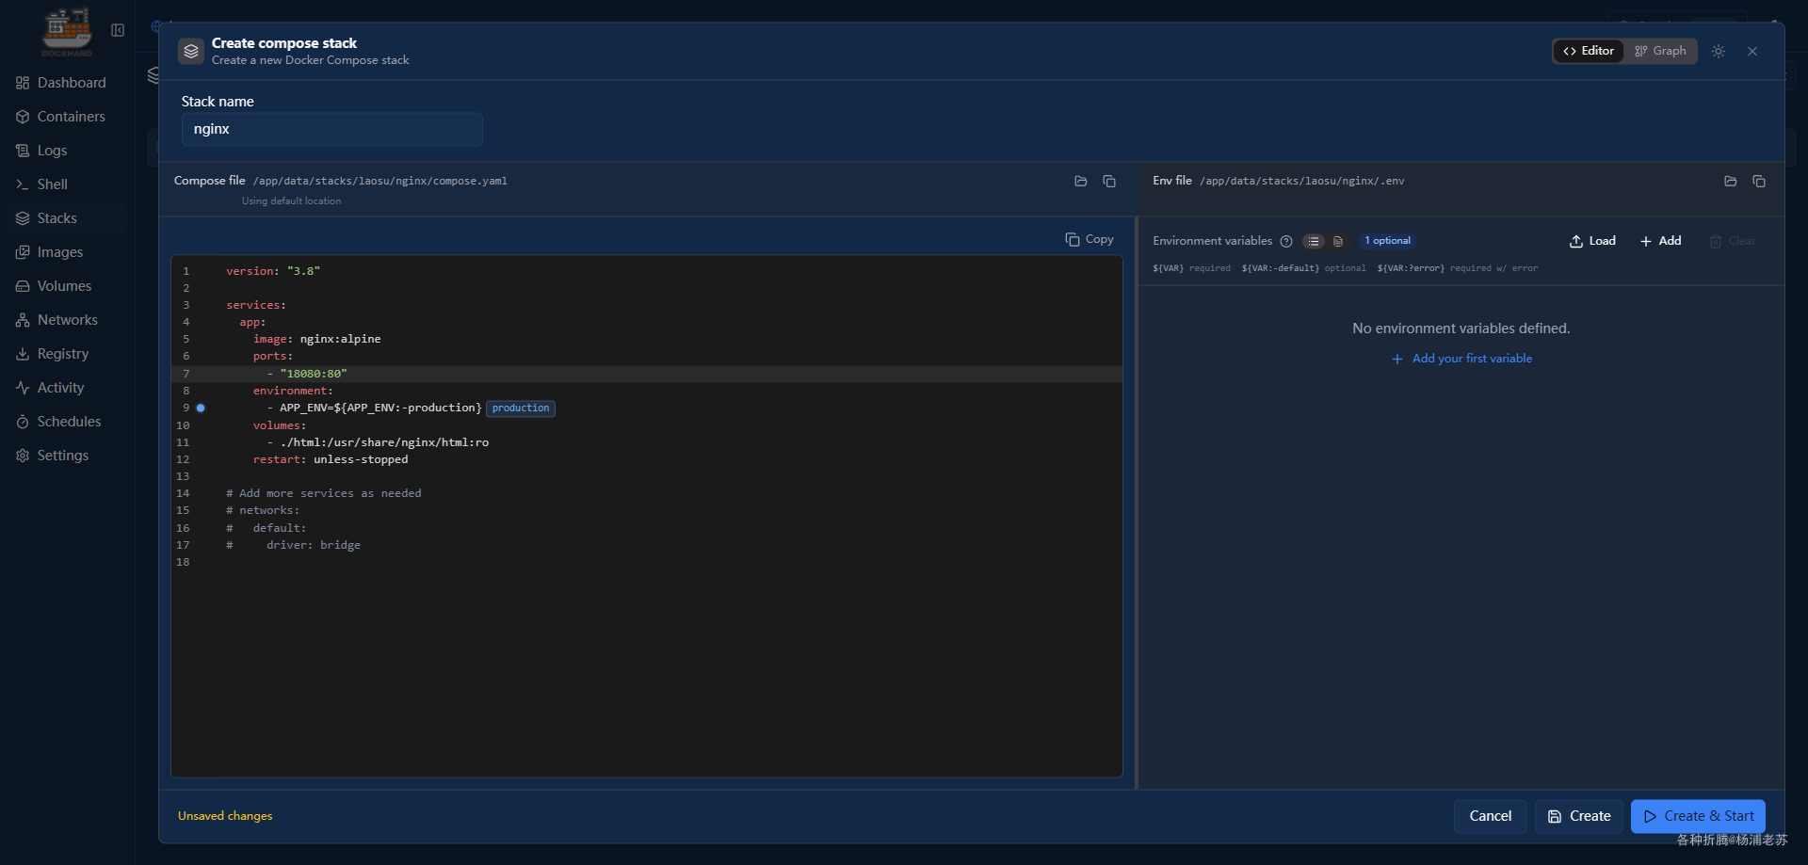The image size is (1808, 865).
Task: Click Create & Start button
Action: [x=1699, y=816]
